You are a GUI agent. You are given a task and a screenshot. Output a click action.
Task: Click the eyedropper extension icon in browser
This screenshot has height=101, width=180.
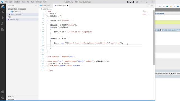coord(174,6)
